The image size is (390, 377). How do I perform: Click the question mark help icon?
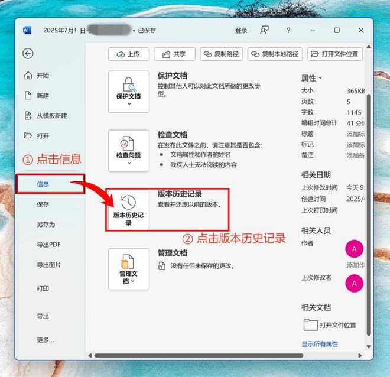tap(288, 30)
